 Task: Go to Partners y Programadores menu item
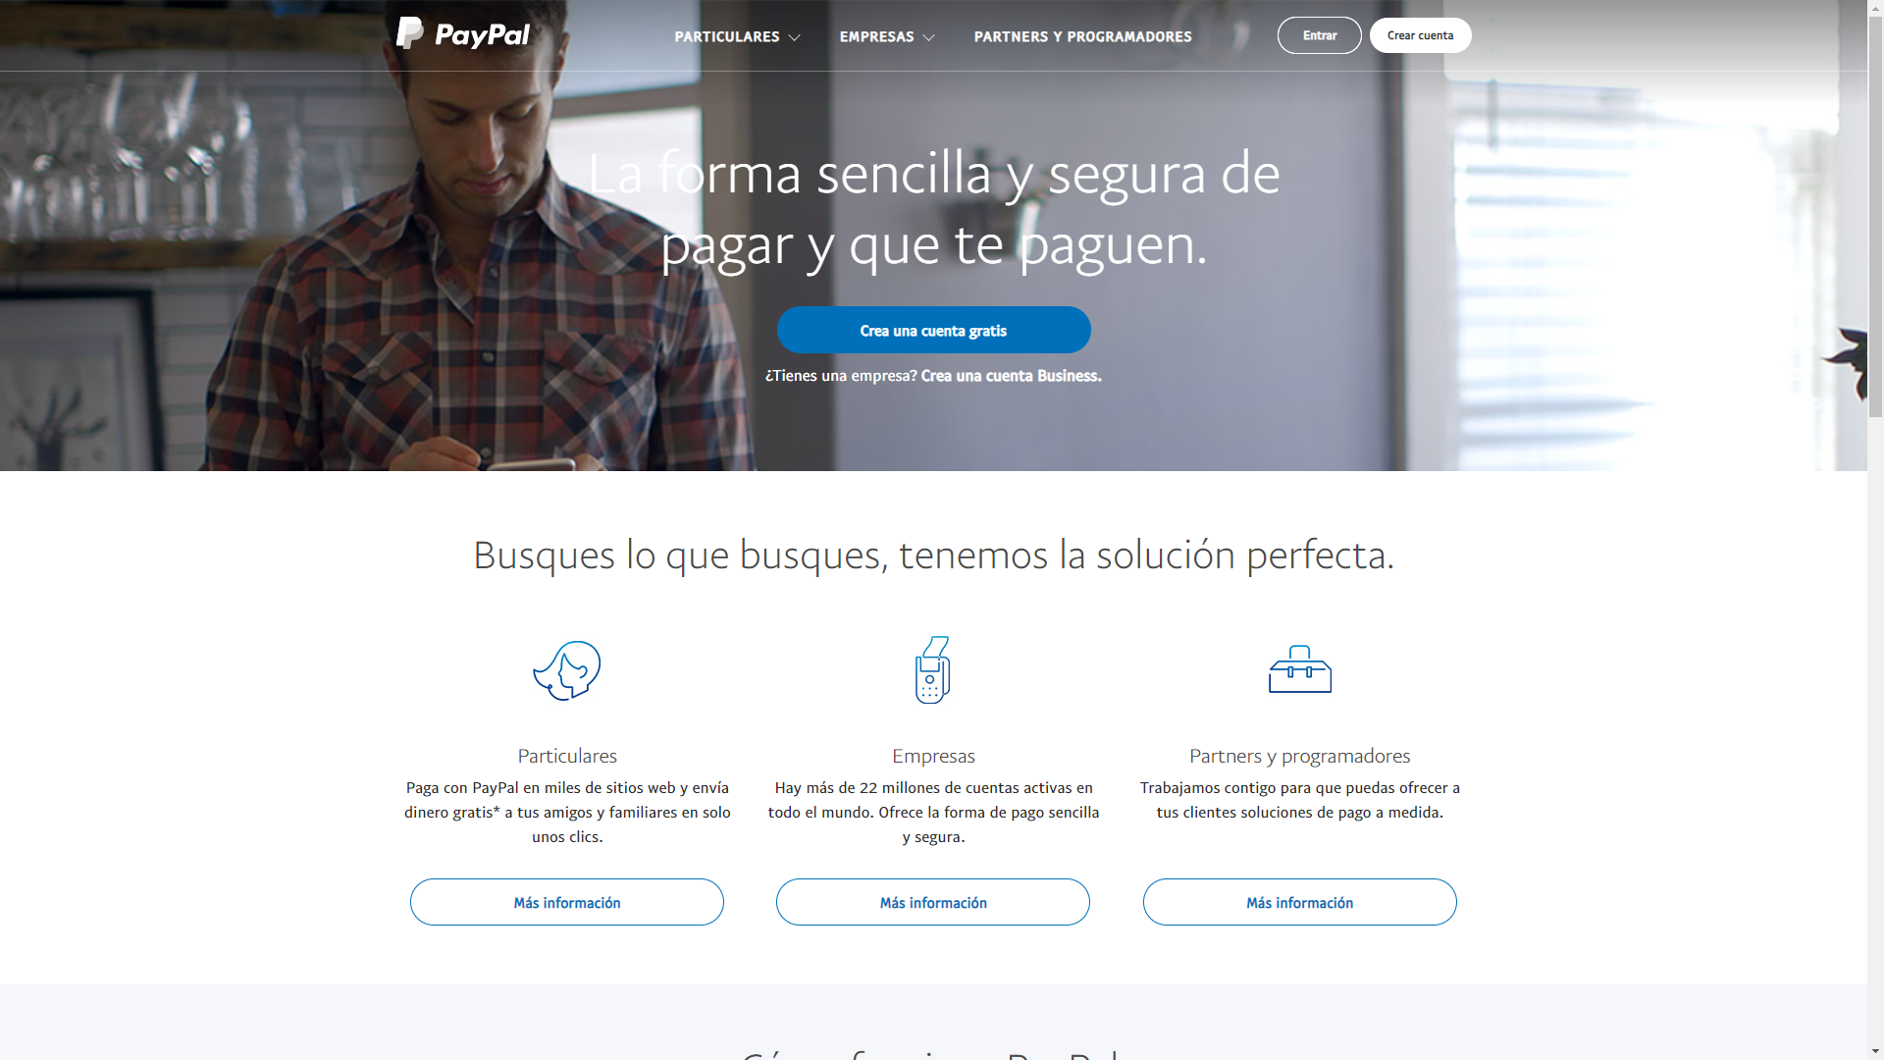tap(1082, 36)
